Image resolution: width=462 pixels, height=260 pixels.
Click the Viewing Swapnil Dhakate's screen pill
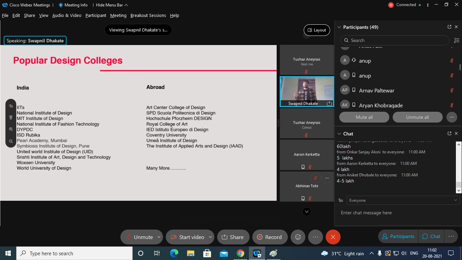coord(138,30)
